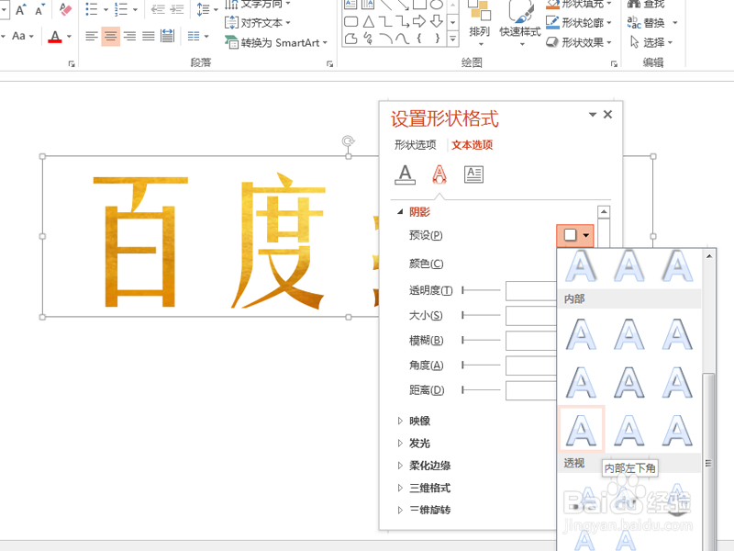This screenshot has height=551, width=734.
Task: Toggle center text alignment
Action: [x=110, y=36]
